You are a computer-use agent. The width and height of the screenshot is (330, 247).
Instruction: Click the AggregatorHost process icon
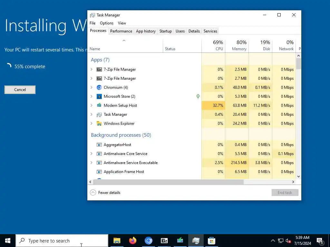(99, 145)
